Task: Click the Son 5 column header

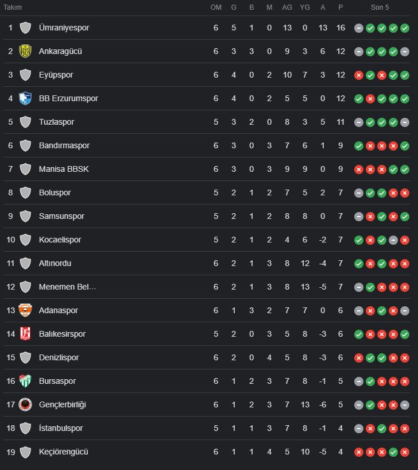Action: (x=380, y=7)
